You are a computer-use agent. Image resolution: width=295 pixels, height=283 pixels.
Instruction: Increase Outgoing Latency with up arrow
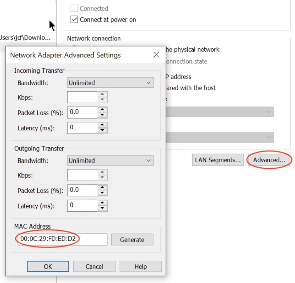tap(103, 203)
